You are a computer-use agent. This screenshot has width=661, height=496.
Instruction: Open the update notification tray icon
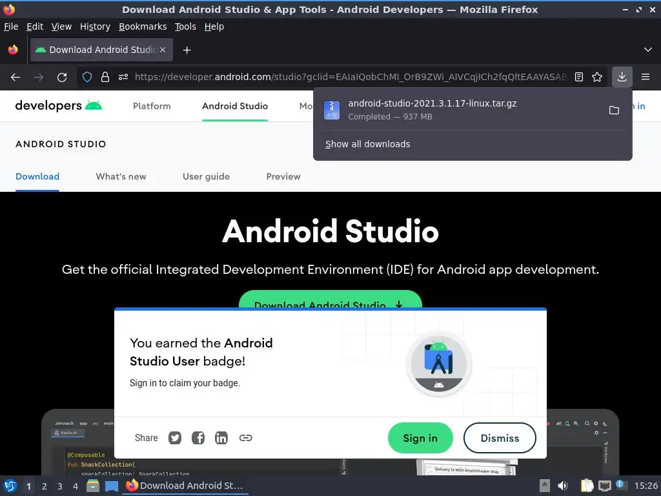[621, 485]
